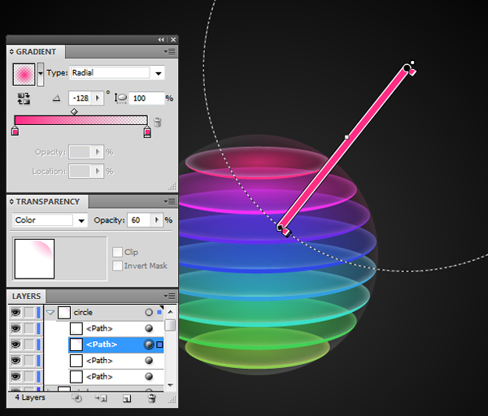
Task: Click Layers panel scroll down arrow
Action: [170, 385]
